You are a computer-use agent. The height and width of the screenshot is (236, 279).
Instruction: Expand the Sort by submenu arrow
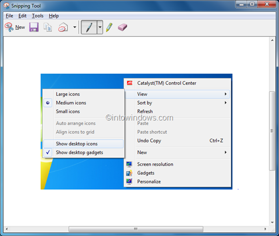(226, 103)
